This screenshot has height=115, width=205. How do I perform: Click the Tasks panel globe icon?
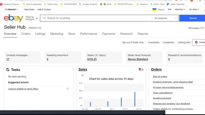(8, 70)
